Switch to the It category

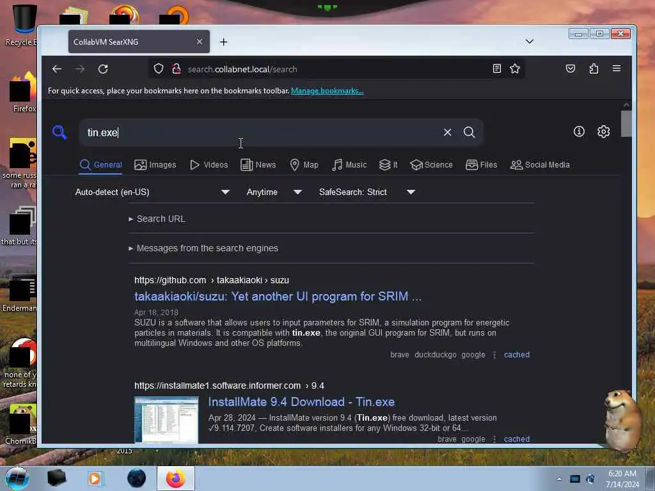click(x=388, y=164)
